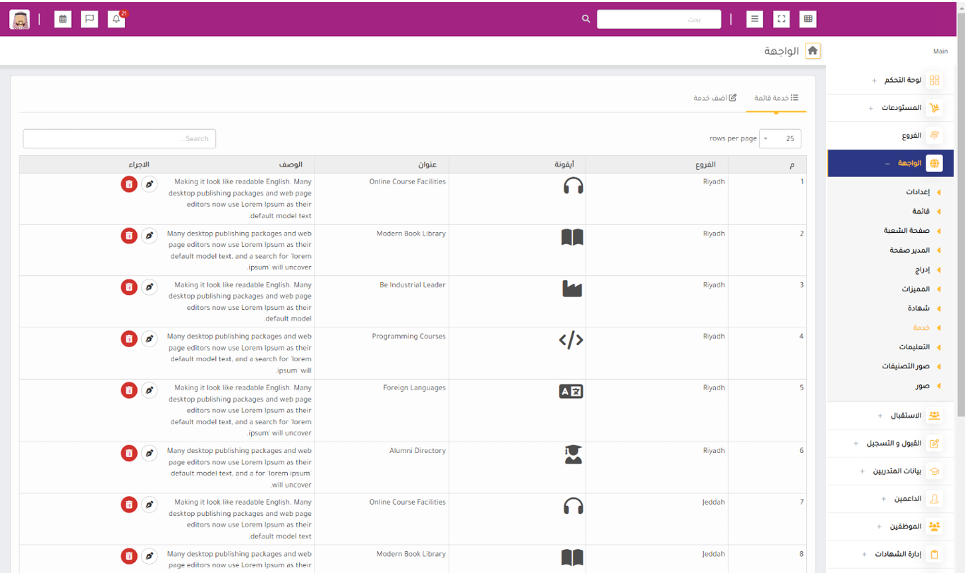965x573 pixels.
Task: Click the hamburger menu icon
Action: click(x=755, y=19)
